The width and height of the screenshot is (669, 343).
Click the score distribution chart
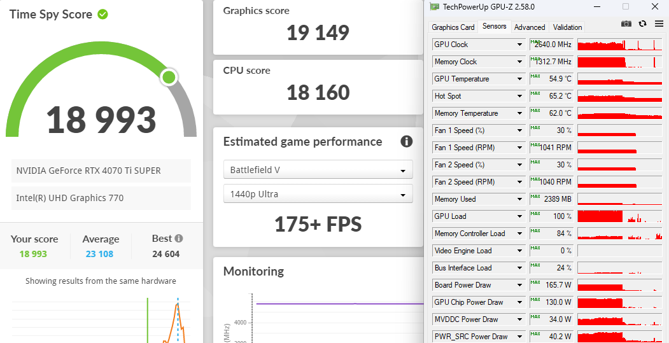[x=101, y=320]
